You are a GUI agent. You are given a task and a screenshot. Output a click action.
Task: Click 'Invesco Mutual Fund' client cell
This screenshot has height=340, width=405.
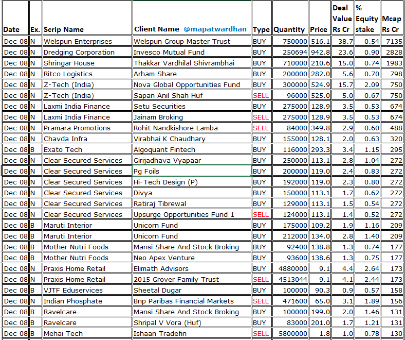point(192,53)
